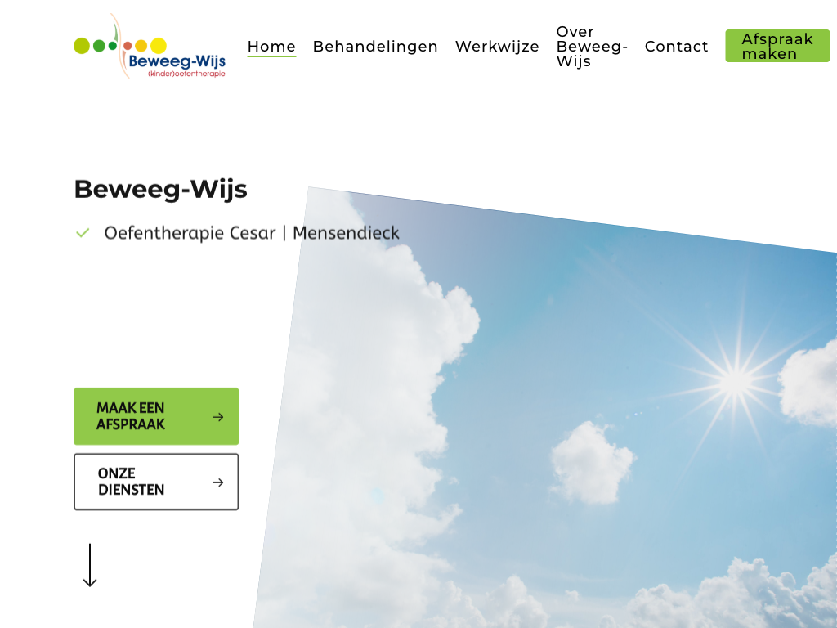
Task: Click the Beweeg-Wijs logo
Action: click(x=150, y=47)
